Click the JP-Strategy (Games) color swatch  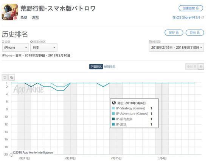pos(113,108)
